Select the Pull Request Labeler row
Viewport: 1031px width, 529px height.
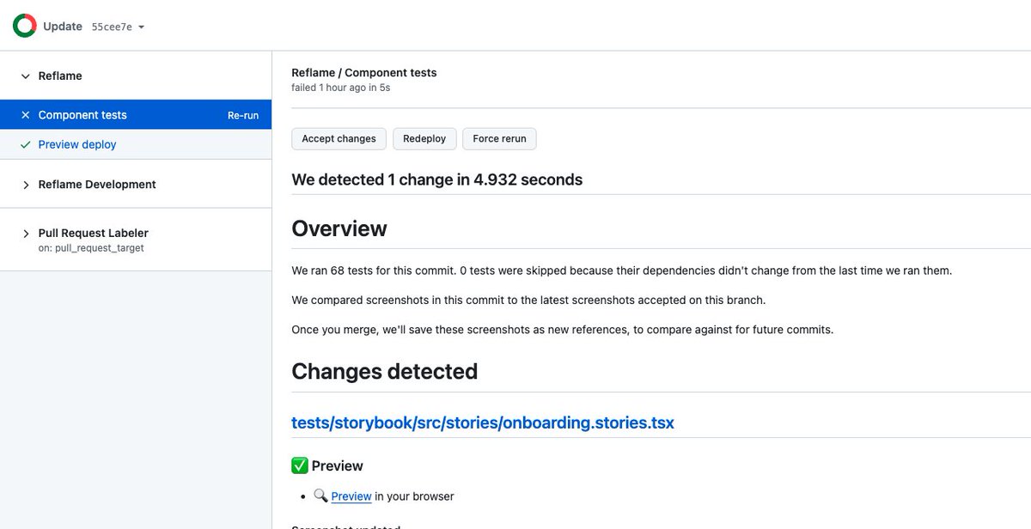click(x=136, y=240)
